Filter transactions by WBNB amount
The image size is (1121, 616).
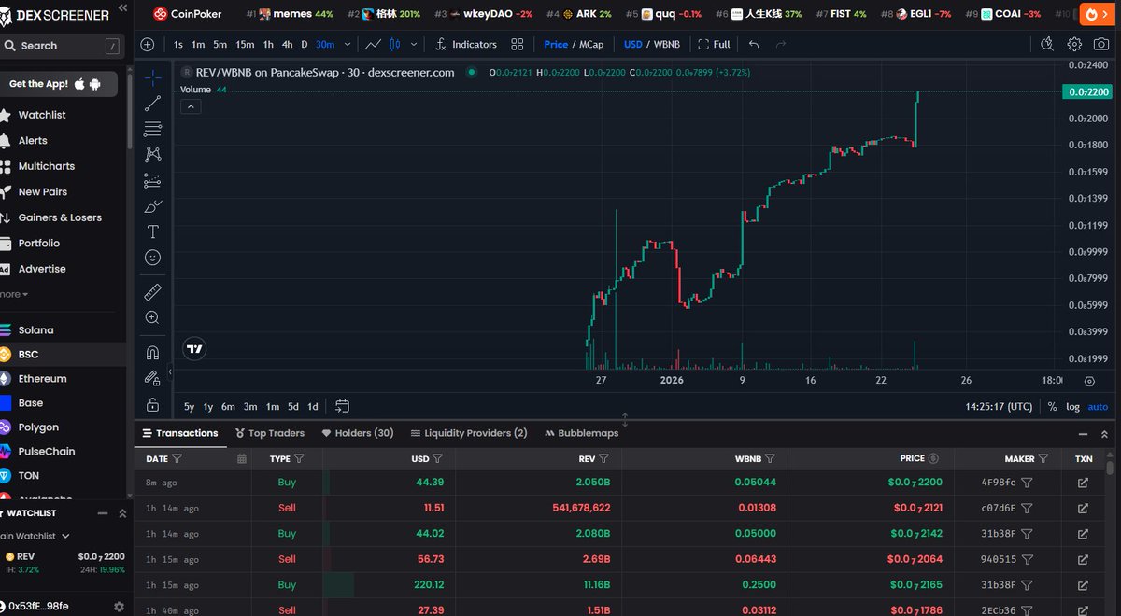tap(770, 458)
